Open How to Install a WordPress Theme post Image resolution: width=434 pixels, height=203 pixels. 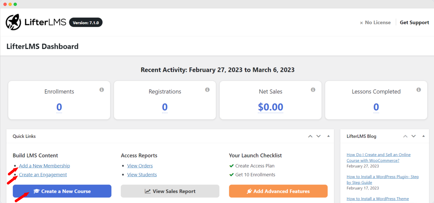point(378,199)
